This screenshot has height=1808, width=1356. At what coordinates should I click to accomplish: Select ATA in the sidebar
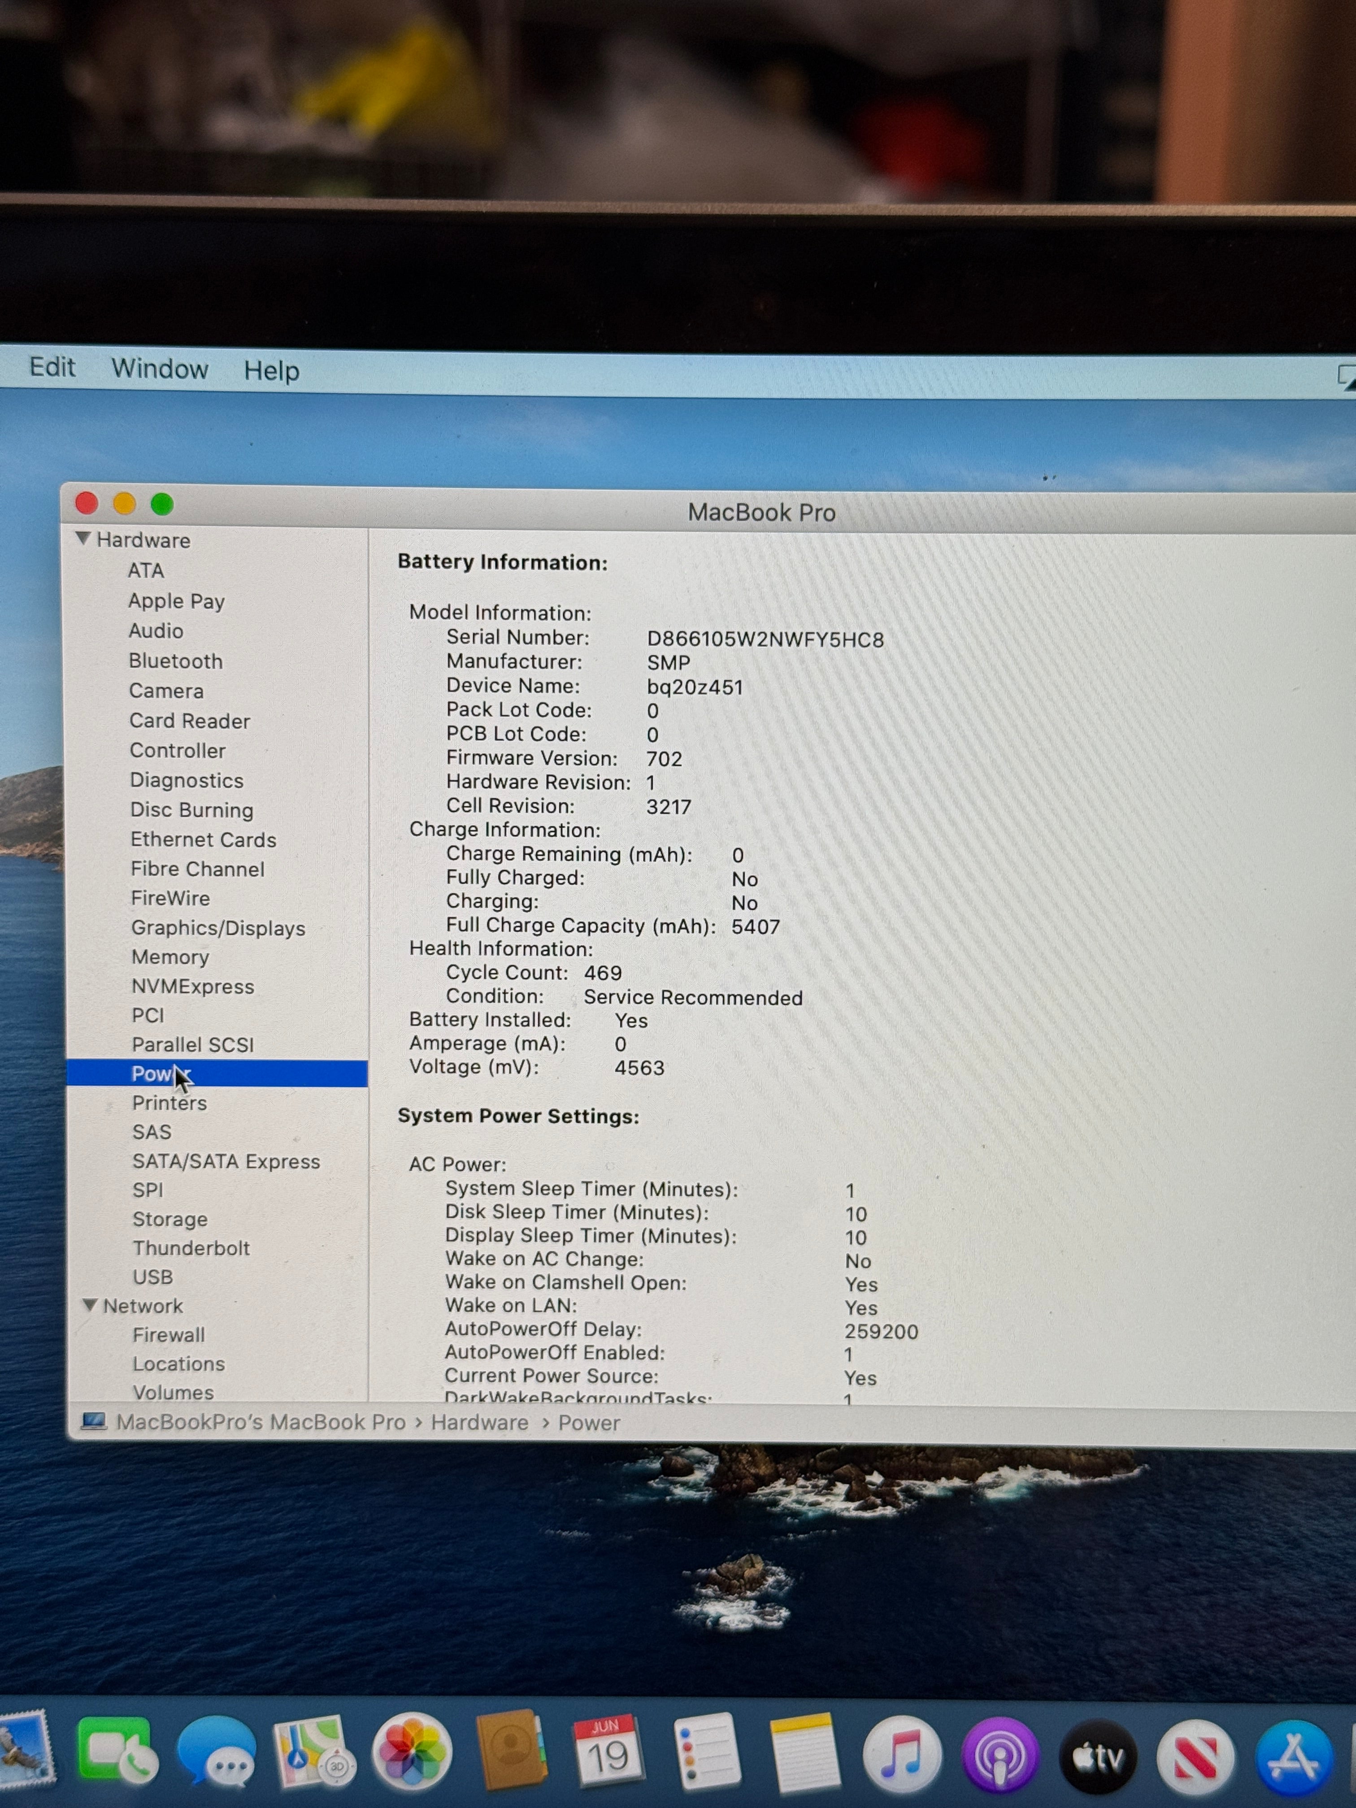pos(145,569)
